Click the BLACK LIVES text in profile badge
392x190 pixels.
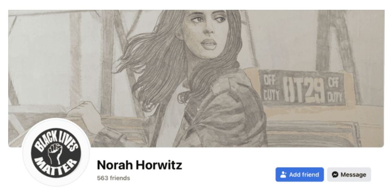[55, 138]
